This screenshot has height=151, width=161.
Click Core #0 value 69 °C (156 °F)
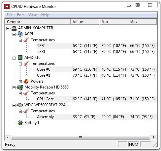pos(85,69)
